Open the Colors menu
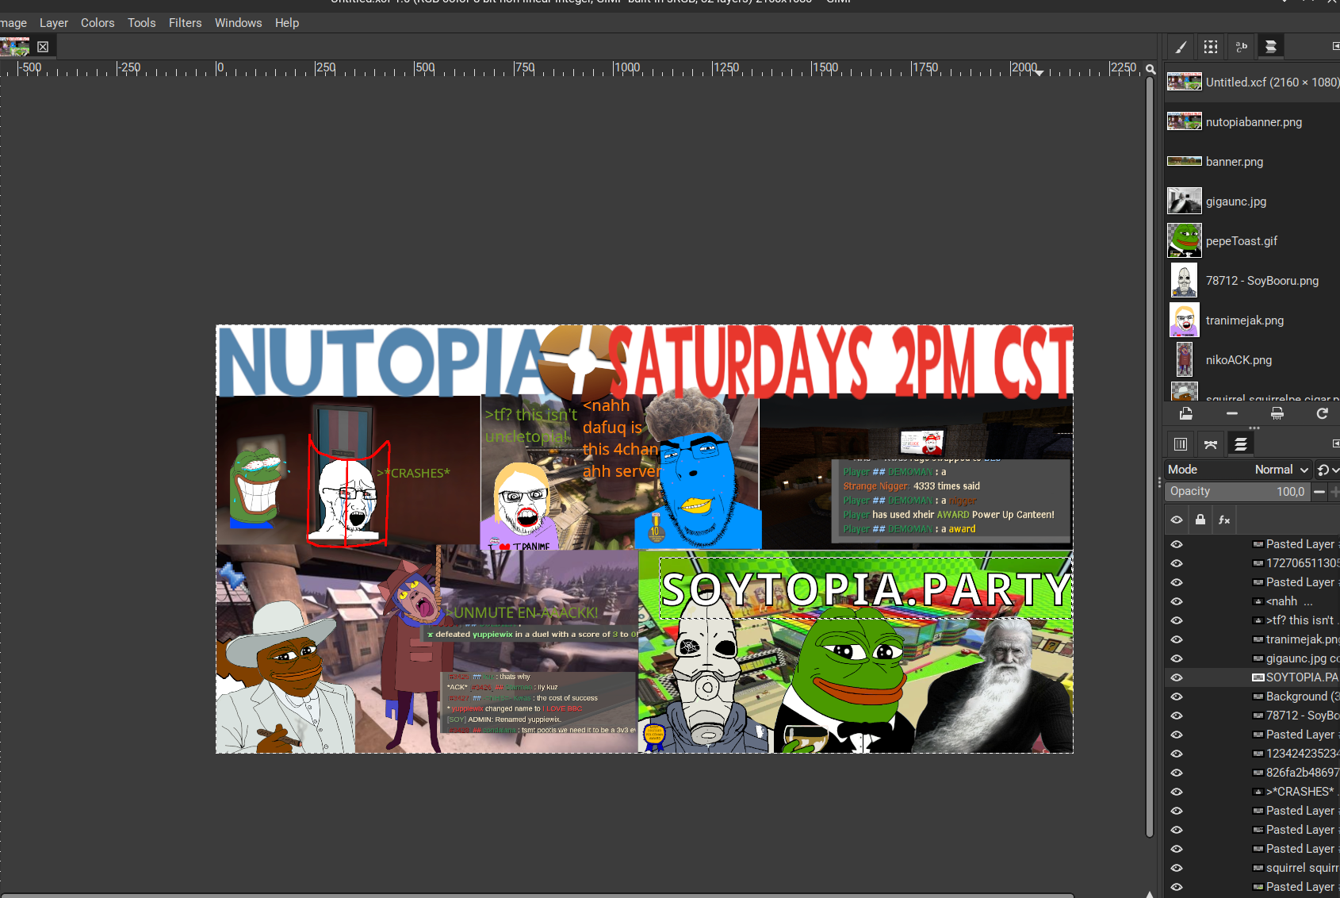1340x898 pixels. point(98,23)
